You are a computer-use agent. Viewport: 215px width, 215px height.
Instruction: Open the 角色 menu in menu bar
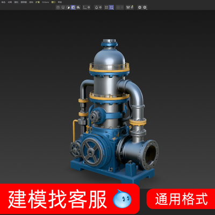(3, 2)
